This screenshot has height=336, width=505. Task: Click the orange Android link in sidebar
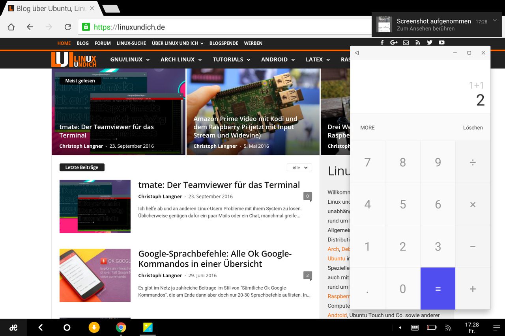337,315
